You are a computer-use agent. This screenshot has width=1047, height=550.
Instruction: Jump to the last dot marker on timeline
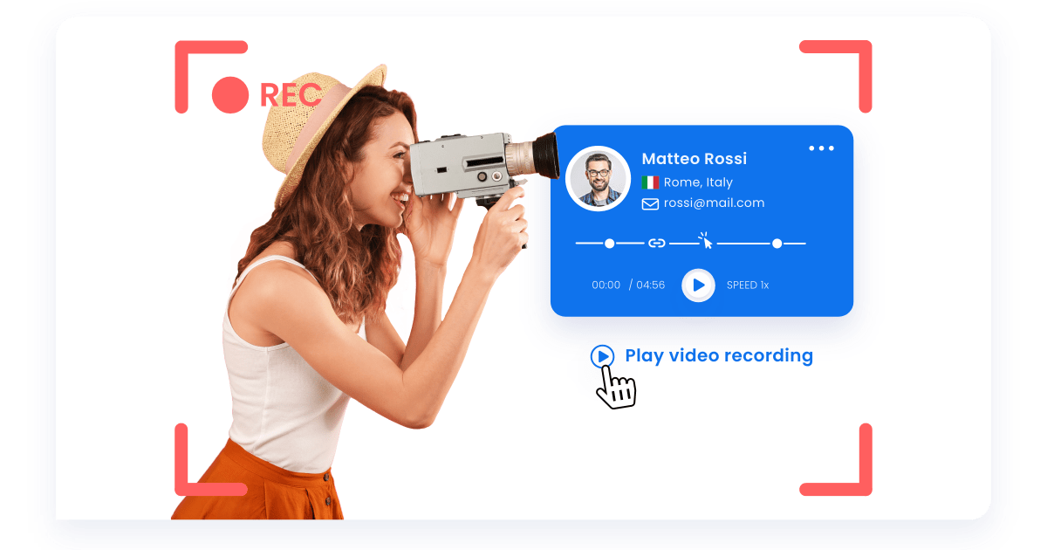coord(777,243)
